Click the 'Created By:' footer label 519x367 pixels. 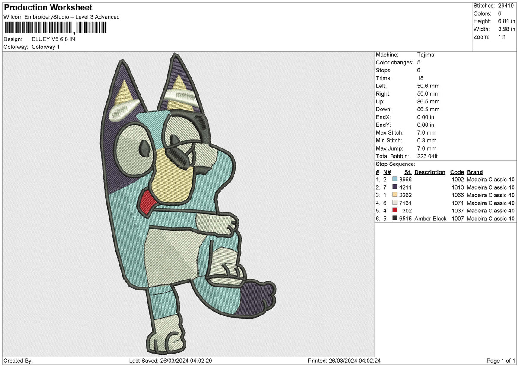point(18,361)
